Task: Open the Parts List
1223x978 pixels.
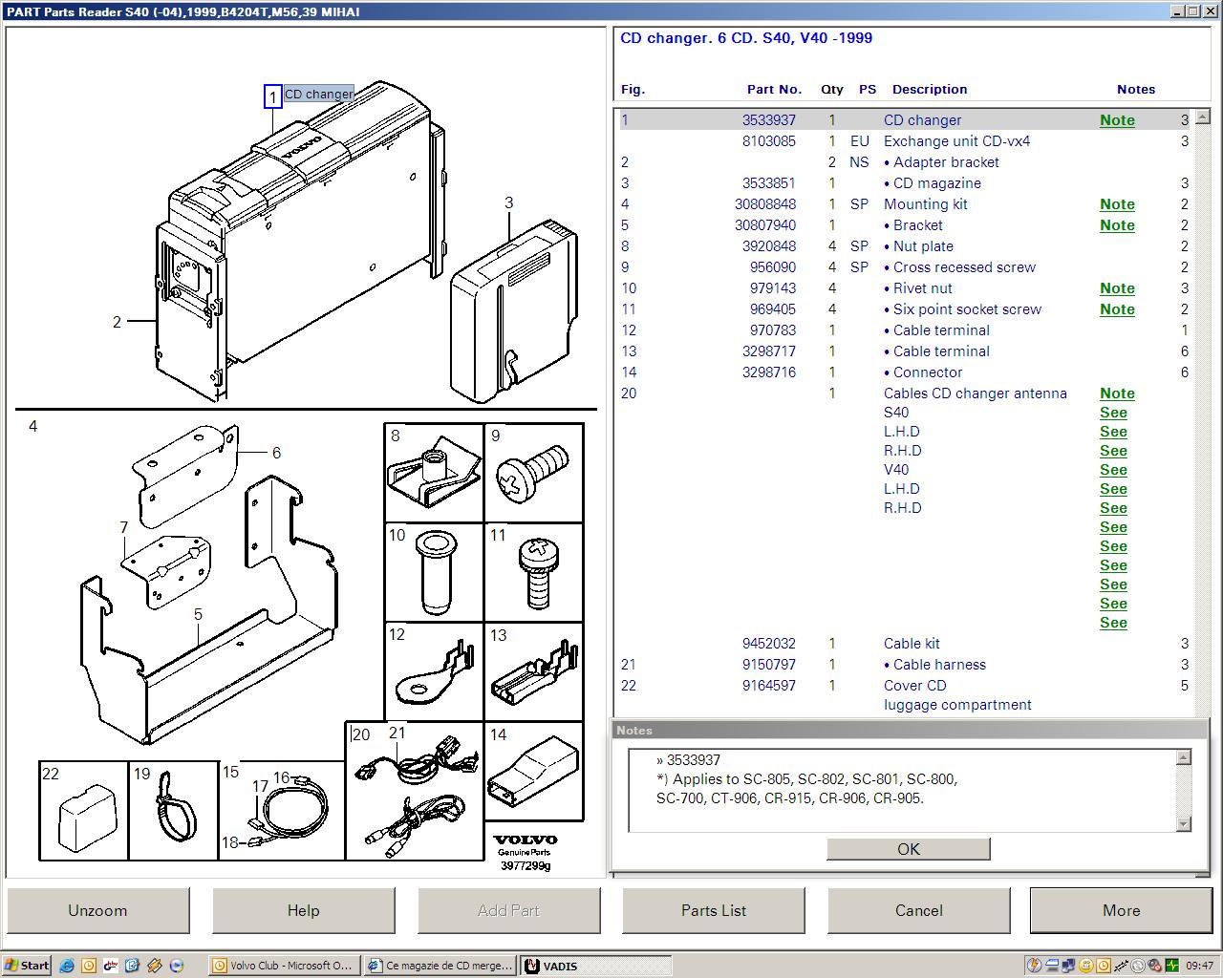Action: 714,910
